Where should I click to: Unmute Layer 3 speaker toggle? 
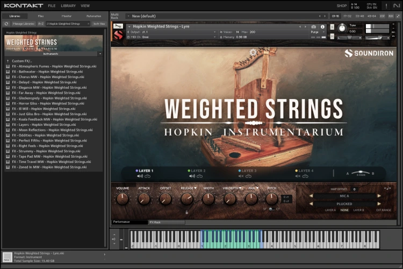click(241, 176)
